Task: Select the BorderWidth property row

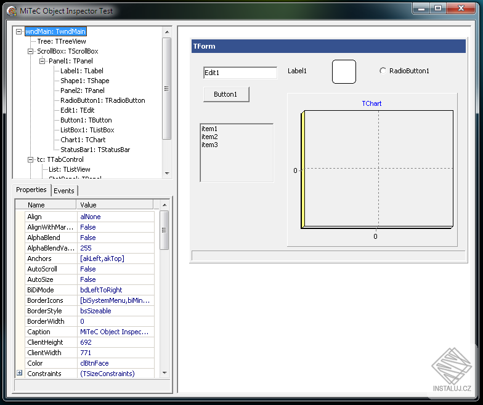Action: coord(89,321)
